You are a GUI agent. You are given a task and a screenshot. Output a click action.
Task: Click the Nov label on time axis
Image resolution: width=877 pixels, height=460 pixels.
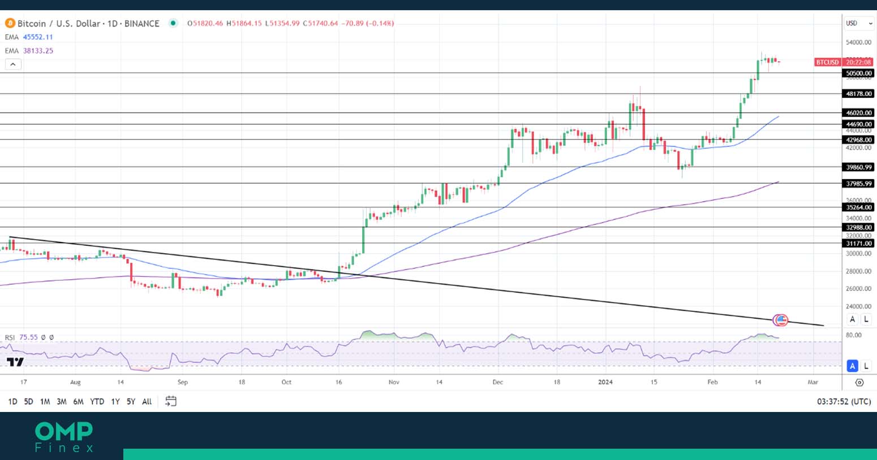point(394,382)
